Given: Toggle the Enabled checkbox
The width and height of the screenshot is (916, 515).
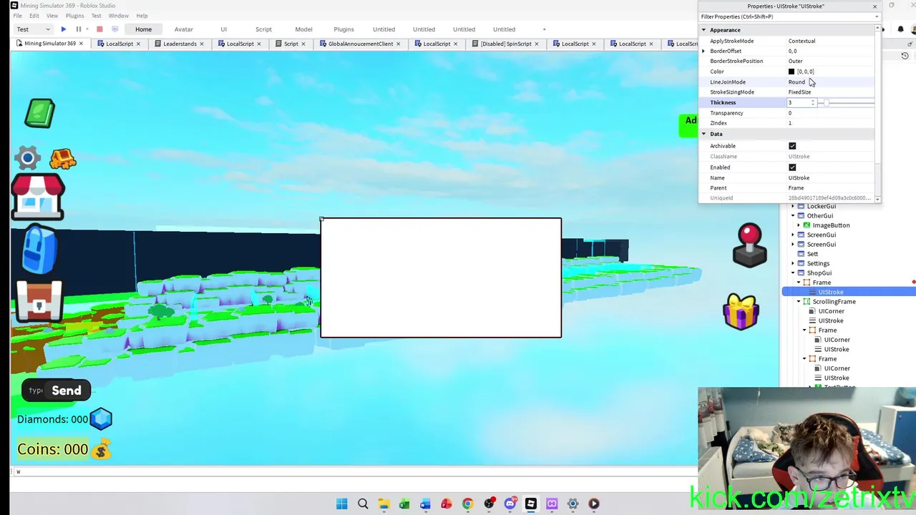Looking at the screenshot, I should tap(792, 167).
